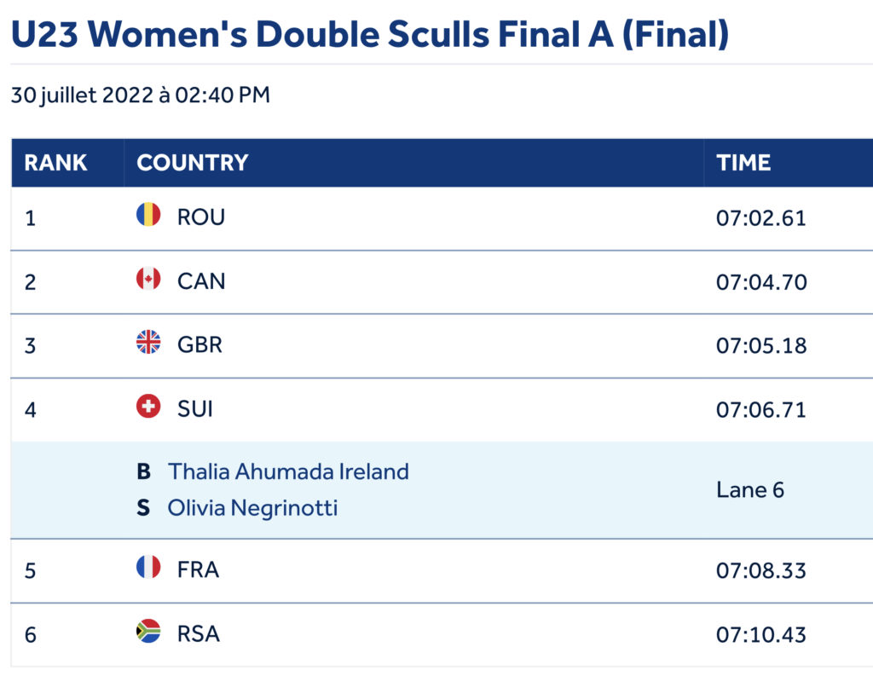Screen dimensions: 873x676
Task: Click the Lane 6 label
Action: [x=750, y=490]
